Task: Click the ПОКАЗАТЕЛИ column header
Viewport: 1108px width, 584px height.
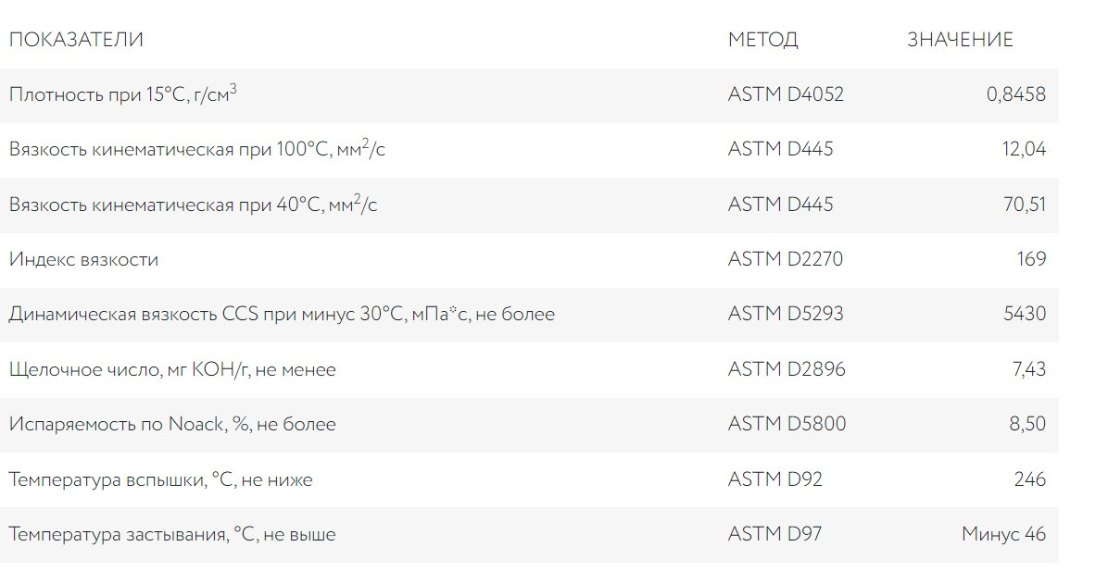Action: [x=76, y=40]
